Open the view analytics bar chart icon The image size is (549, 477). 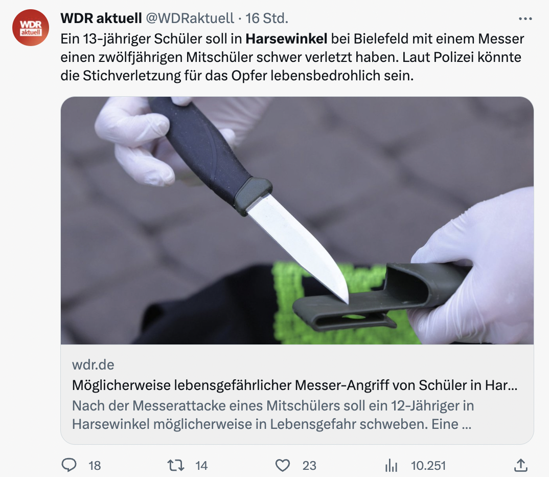pos(391,466)
